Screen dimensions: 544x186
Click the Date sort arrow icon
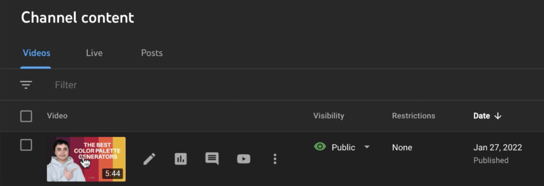[498, 116]
